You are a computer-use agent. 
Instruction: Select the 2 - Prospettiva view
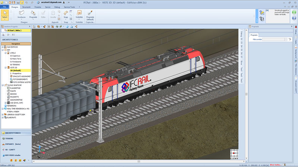pyautogui.click(x=16, y=73)
